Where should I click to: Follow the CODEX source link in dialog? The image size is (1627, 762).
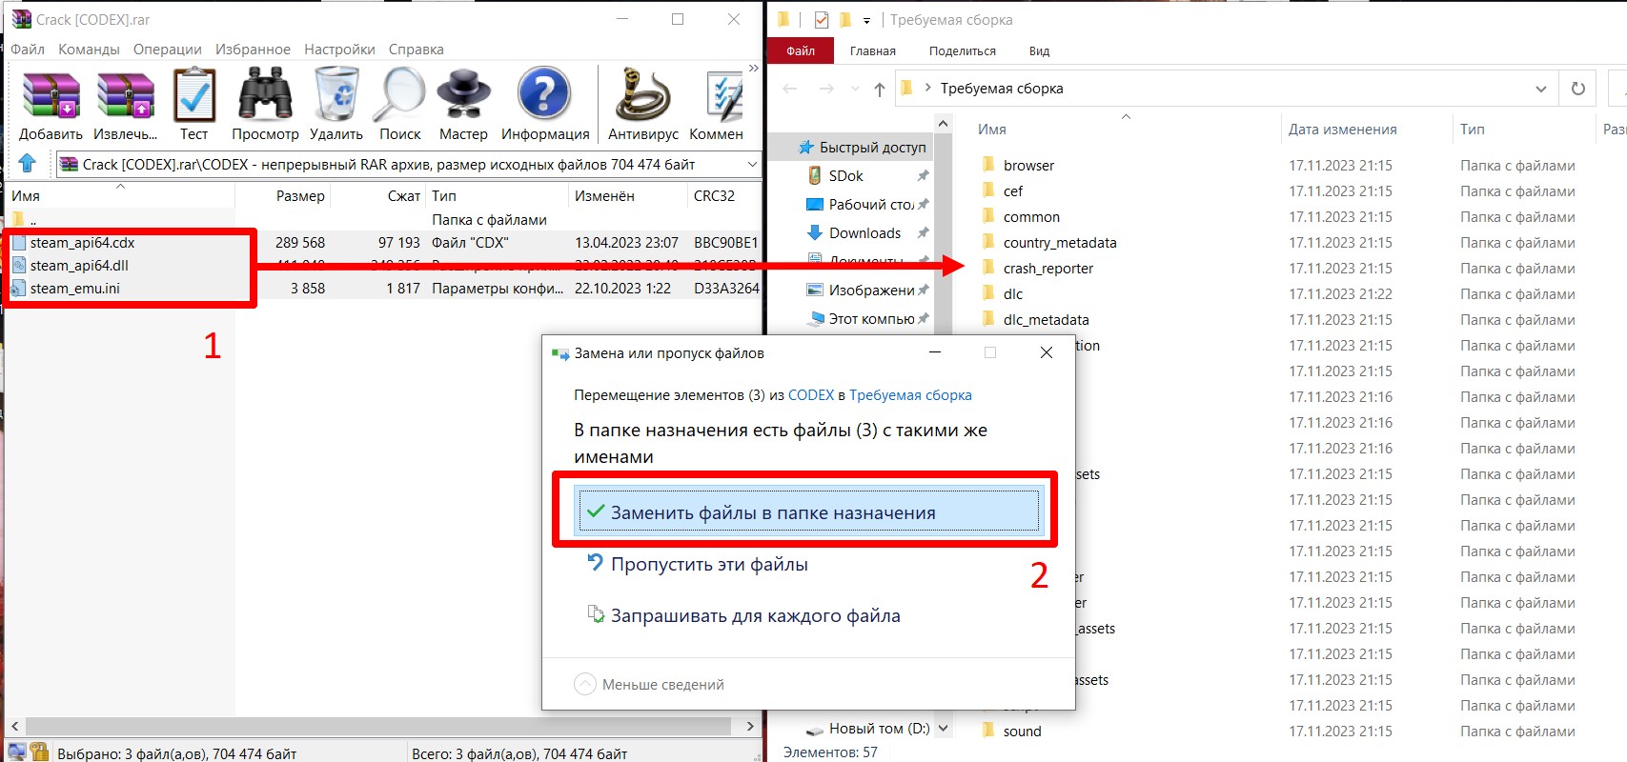click(x=811, y=395)
